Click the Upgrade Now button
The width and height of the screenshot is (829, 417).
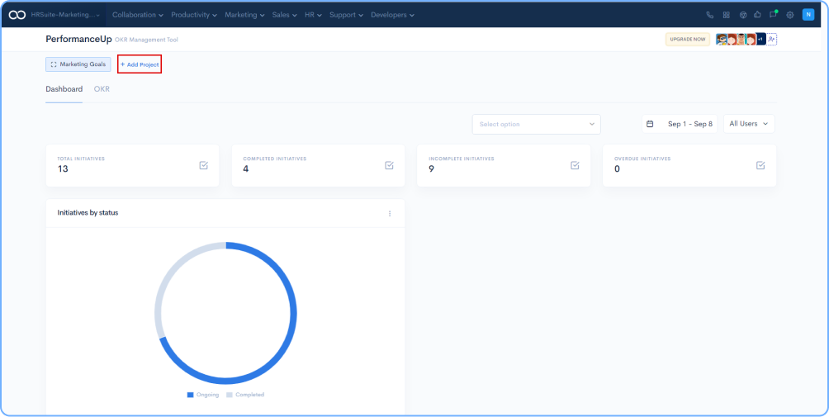click(x=687, y=39)
